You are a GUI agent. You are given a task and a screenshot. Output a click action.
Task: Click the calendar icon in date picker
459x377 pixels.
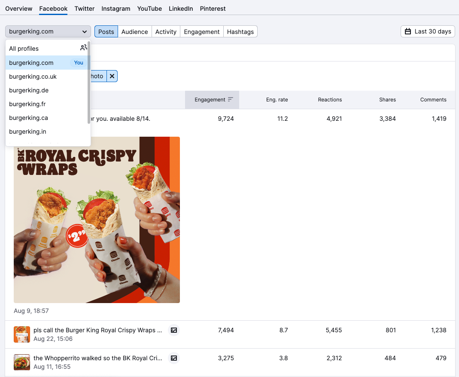408,31
